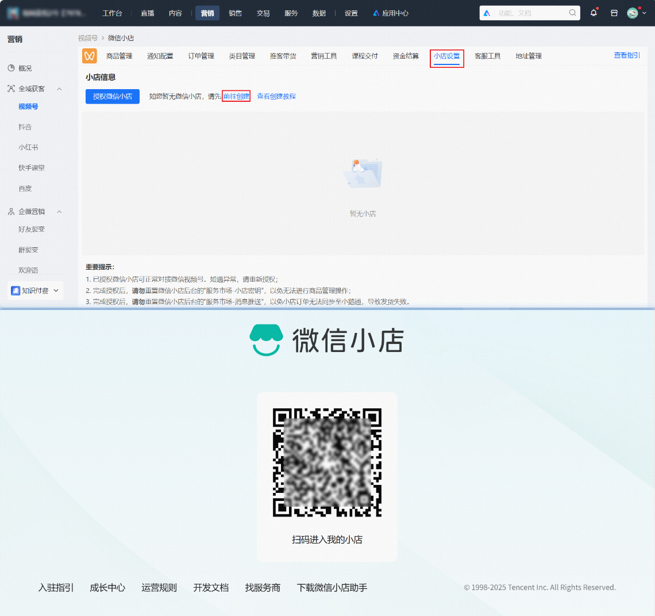Click the 企微营销 person icon
The image size is (655, 616).
11,211
